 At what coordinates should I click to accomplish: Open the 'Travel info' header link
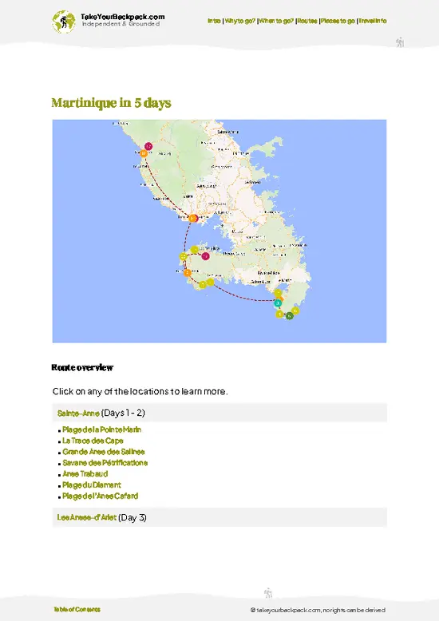(373, 21)
